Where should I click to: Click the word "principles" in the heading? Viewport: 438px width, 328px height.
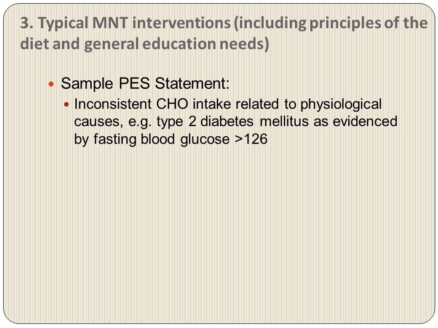[345, 23]
